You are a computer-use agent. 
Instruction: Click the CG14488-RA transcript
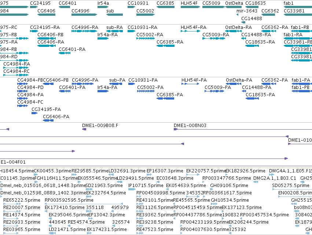(x=243, y=38)
